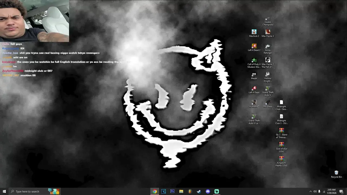
Task: Launch the Machick 2 desktop shortcut
Action: pyautogui.click(x=254, y=33)
